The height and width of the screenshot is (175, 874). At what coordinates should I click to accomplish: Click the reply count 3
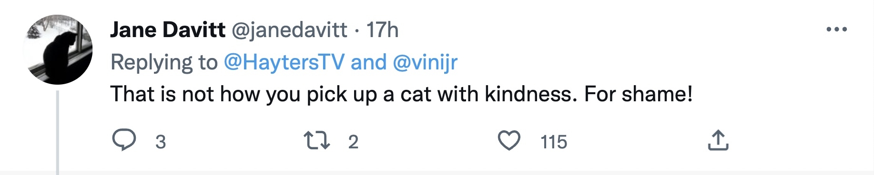(161, 142)
